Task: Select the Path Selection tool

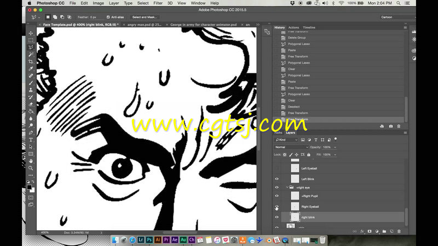Action: point(31,147)
